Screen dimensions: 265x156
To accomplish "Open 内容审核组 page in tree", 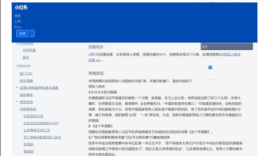I will (28, 109).
